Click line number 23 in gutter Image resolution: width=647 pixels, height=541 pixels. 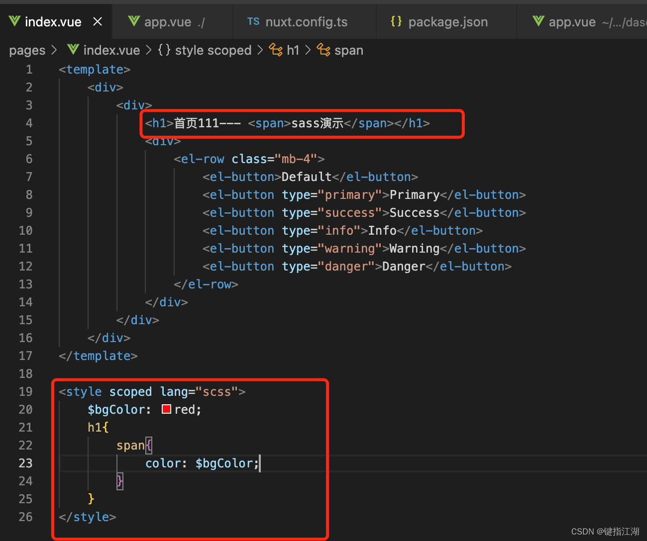pos(25,463)
